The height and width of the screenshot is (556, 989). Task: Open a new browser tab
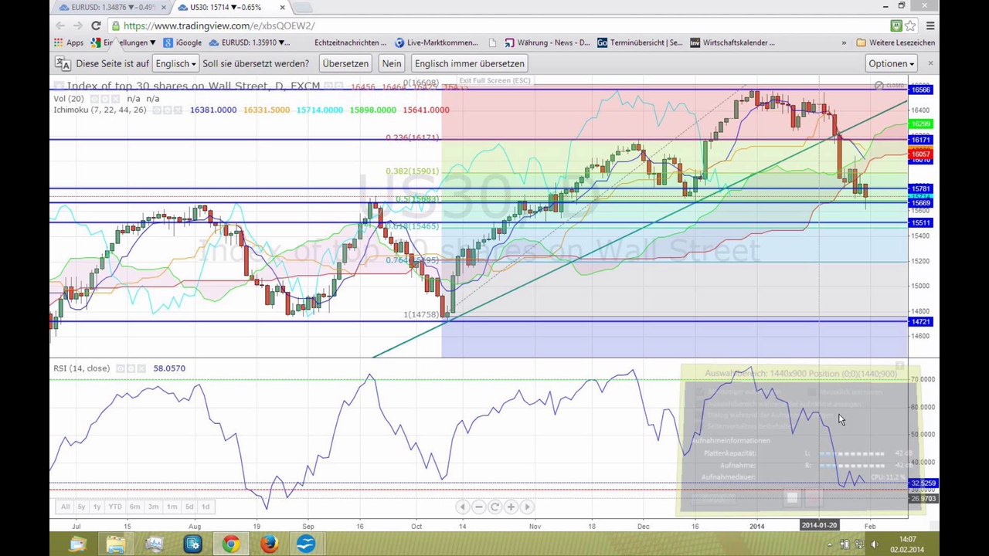tap(303, 8)
